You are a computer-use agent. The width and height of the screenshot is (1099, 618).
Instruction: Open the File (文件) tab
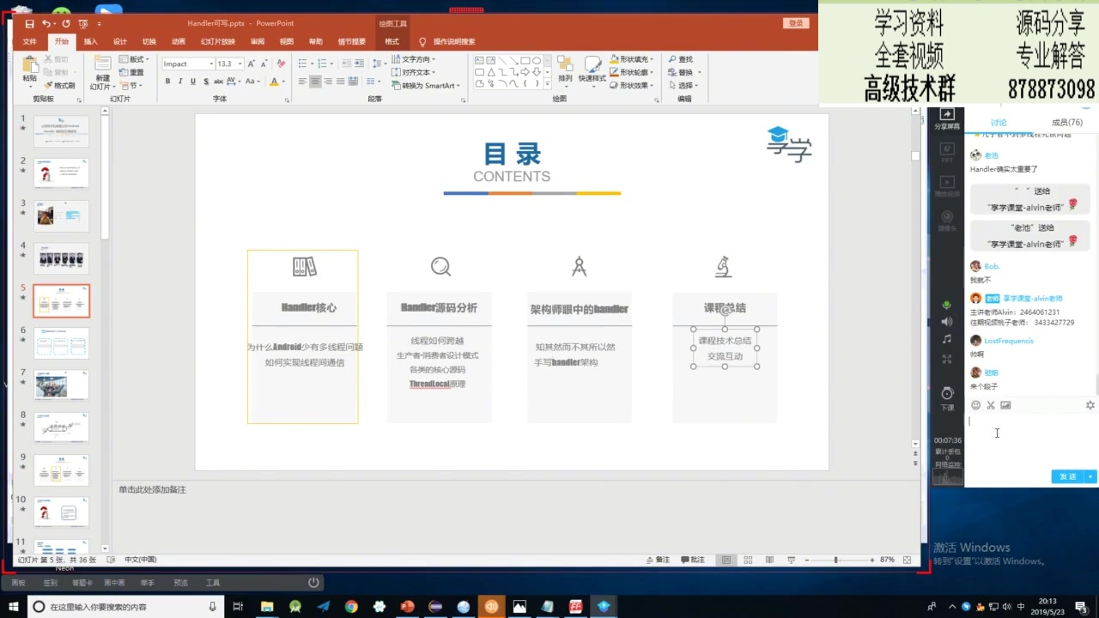(x=30, y=41)
